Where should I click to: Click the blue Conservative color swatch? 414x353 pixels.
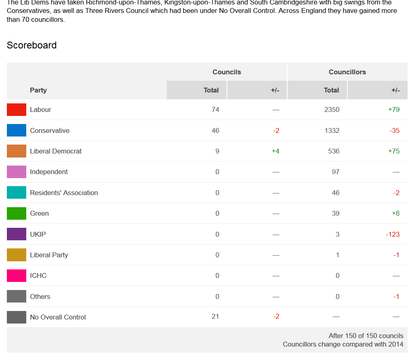(x=17, y=130)
